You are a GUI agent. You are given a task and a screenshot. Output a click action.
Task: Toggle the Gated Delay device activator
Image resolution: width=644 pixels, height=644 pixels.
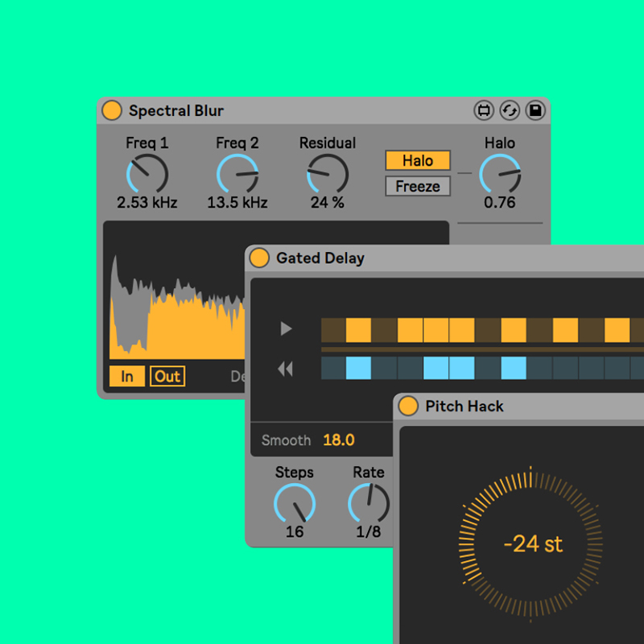pos(259,258)
